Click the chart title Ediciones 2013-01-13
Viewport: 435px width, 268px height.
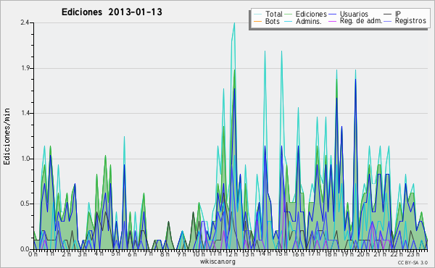coord(112,12)
